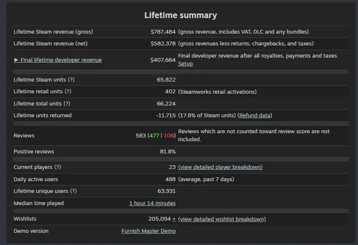Expand Final lifetime developer revenue details

[x=58, y=60]
